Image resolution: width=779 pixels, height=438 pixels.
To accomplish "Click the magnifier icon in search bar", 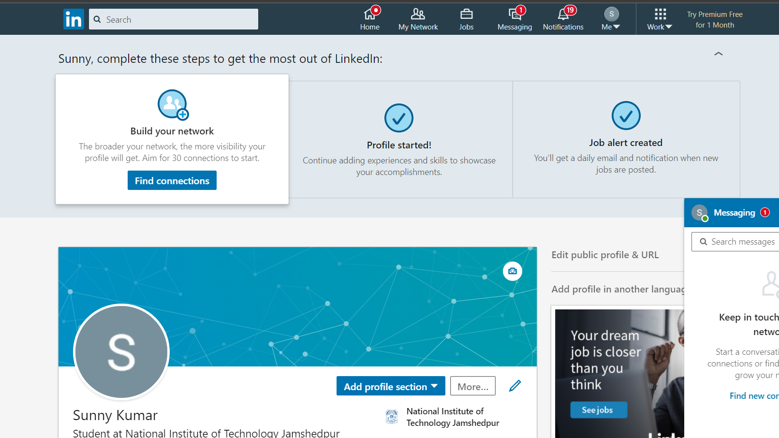I will [97, 19].
